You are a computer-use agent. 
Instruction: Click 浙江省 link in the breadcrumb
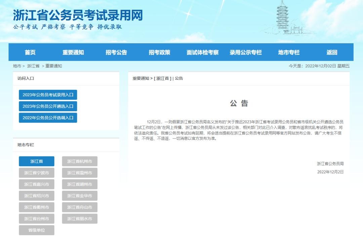click(33, 66)
